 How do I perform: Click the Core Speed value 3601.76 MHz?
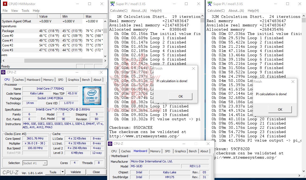tap(35, 138)
